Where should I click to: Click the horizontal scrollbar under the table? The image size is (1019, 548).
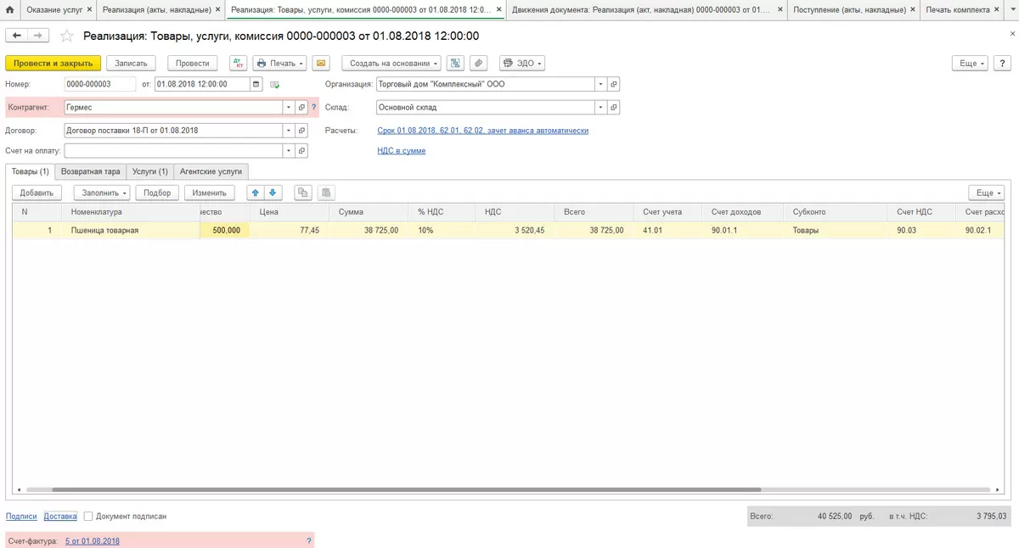point(406,489)
